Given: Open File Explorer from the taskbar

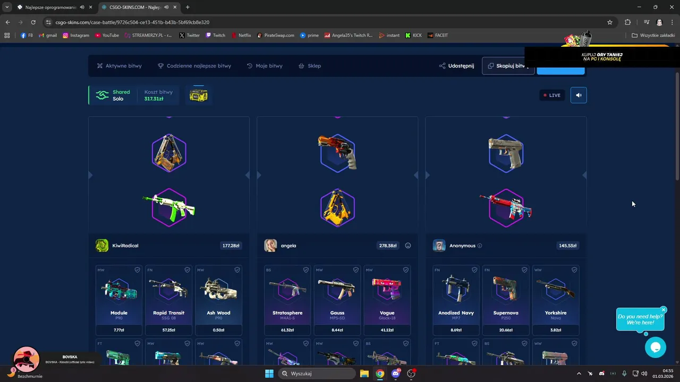Looking at the screenshot, I should click(x=364, y=374).
